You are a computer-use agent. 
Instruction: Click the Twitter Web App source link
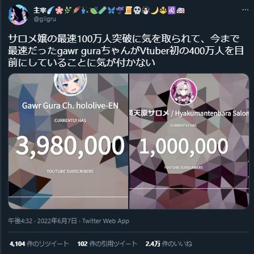coord(106,221)
